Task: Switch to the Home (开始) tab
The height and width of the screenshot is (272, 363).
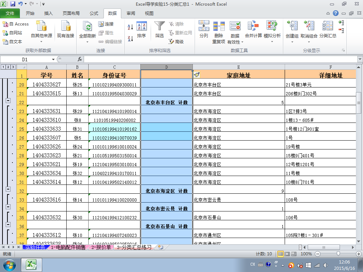Action: pyautogui.click(x=30, y=13)
